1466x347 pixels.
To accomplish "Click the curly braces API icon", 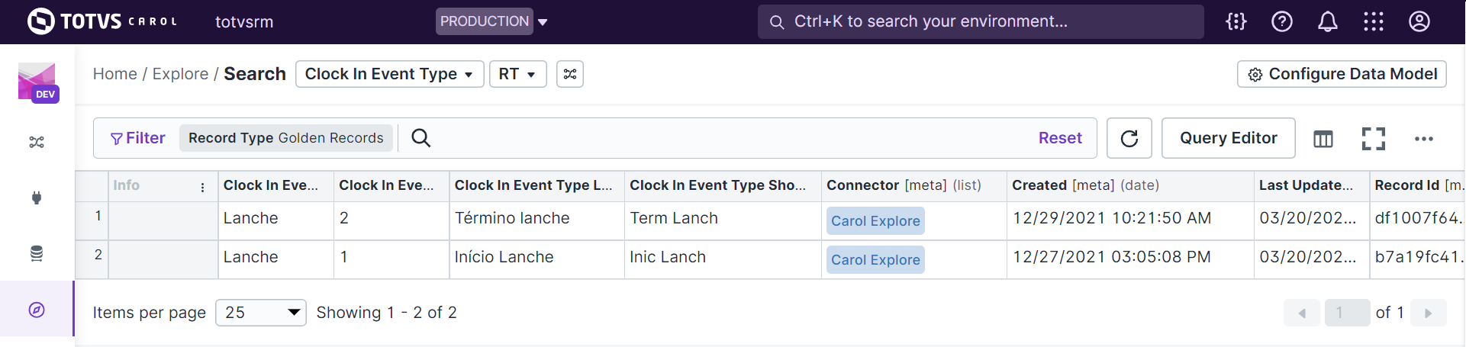I will (1236, 21).
